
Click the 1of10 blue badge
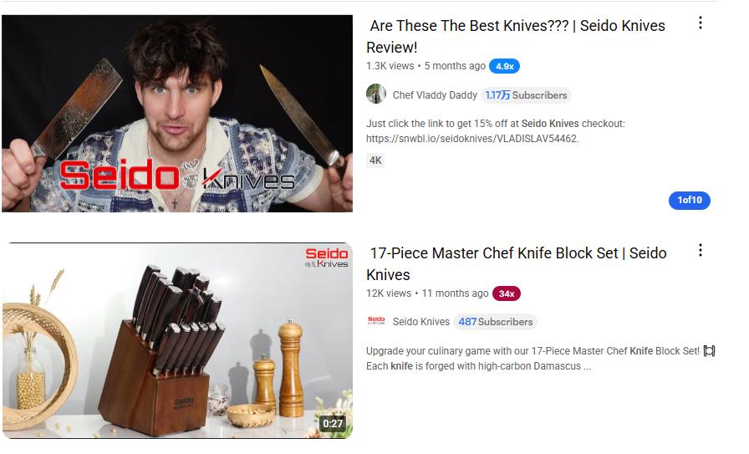pos(690,200)
